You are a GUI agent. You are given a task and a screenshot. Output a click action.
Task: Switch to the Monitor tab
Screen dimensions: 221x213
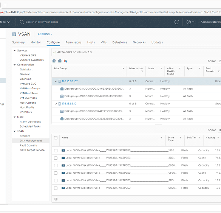[x=36, y=42]
